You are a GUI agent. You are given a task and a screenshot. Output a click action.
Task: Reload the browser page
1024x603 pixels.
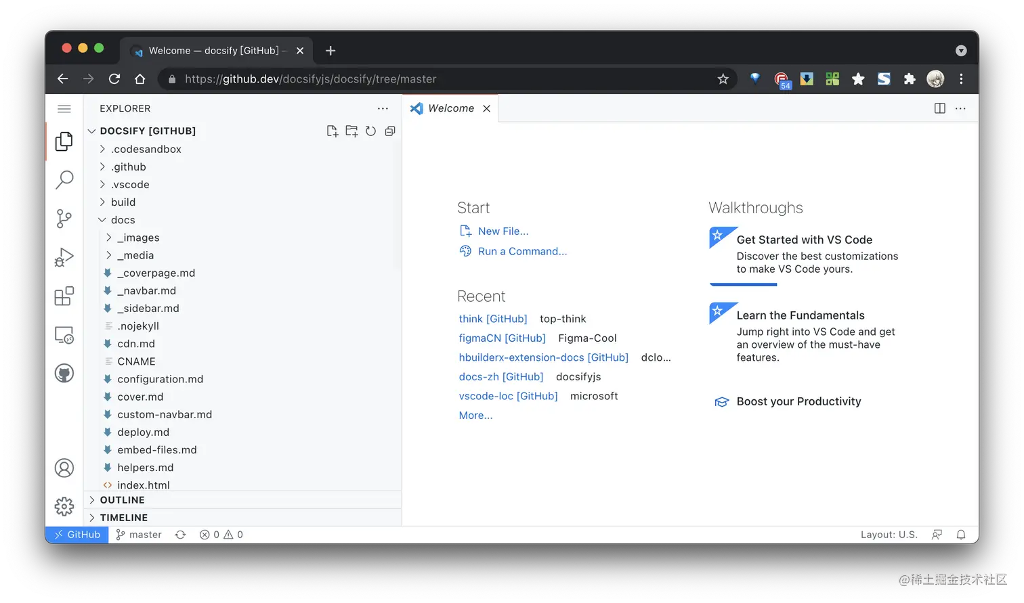114,79
